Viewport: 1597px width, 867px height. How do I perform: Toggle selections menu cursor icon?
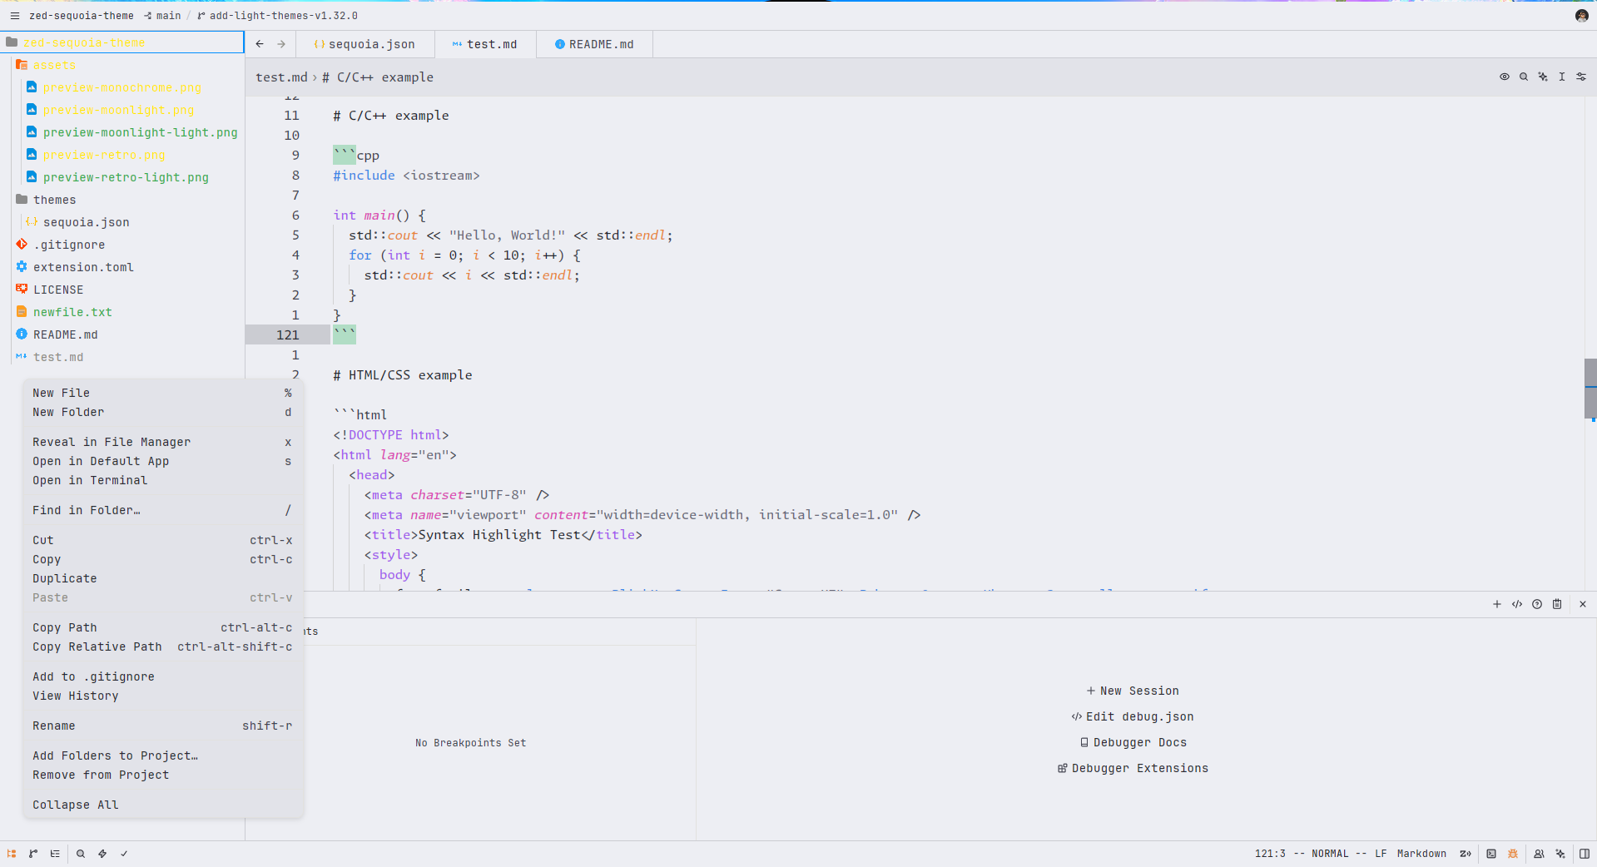1562,77
